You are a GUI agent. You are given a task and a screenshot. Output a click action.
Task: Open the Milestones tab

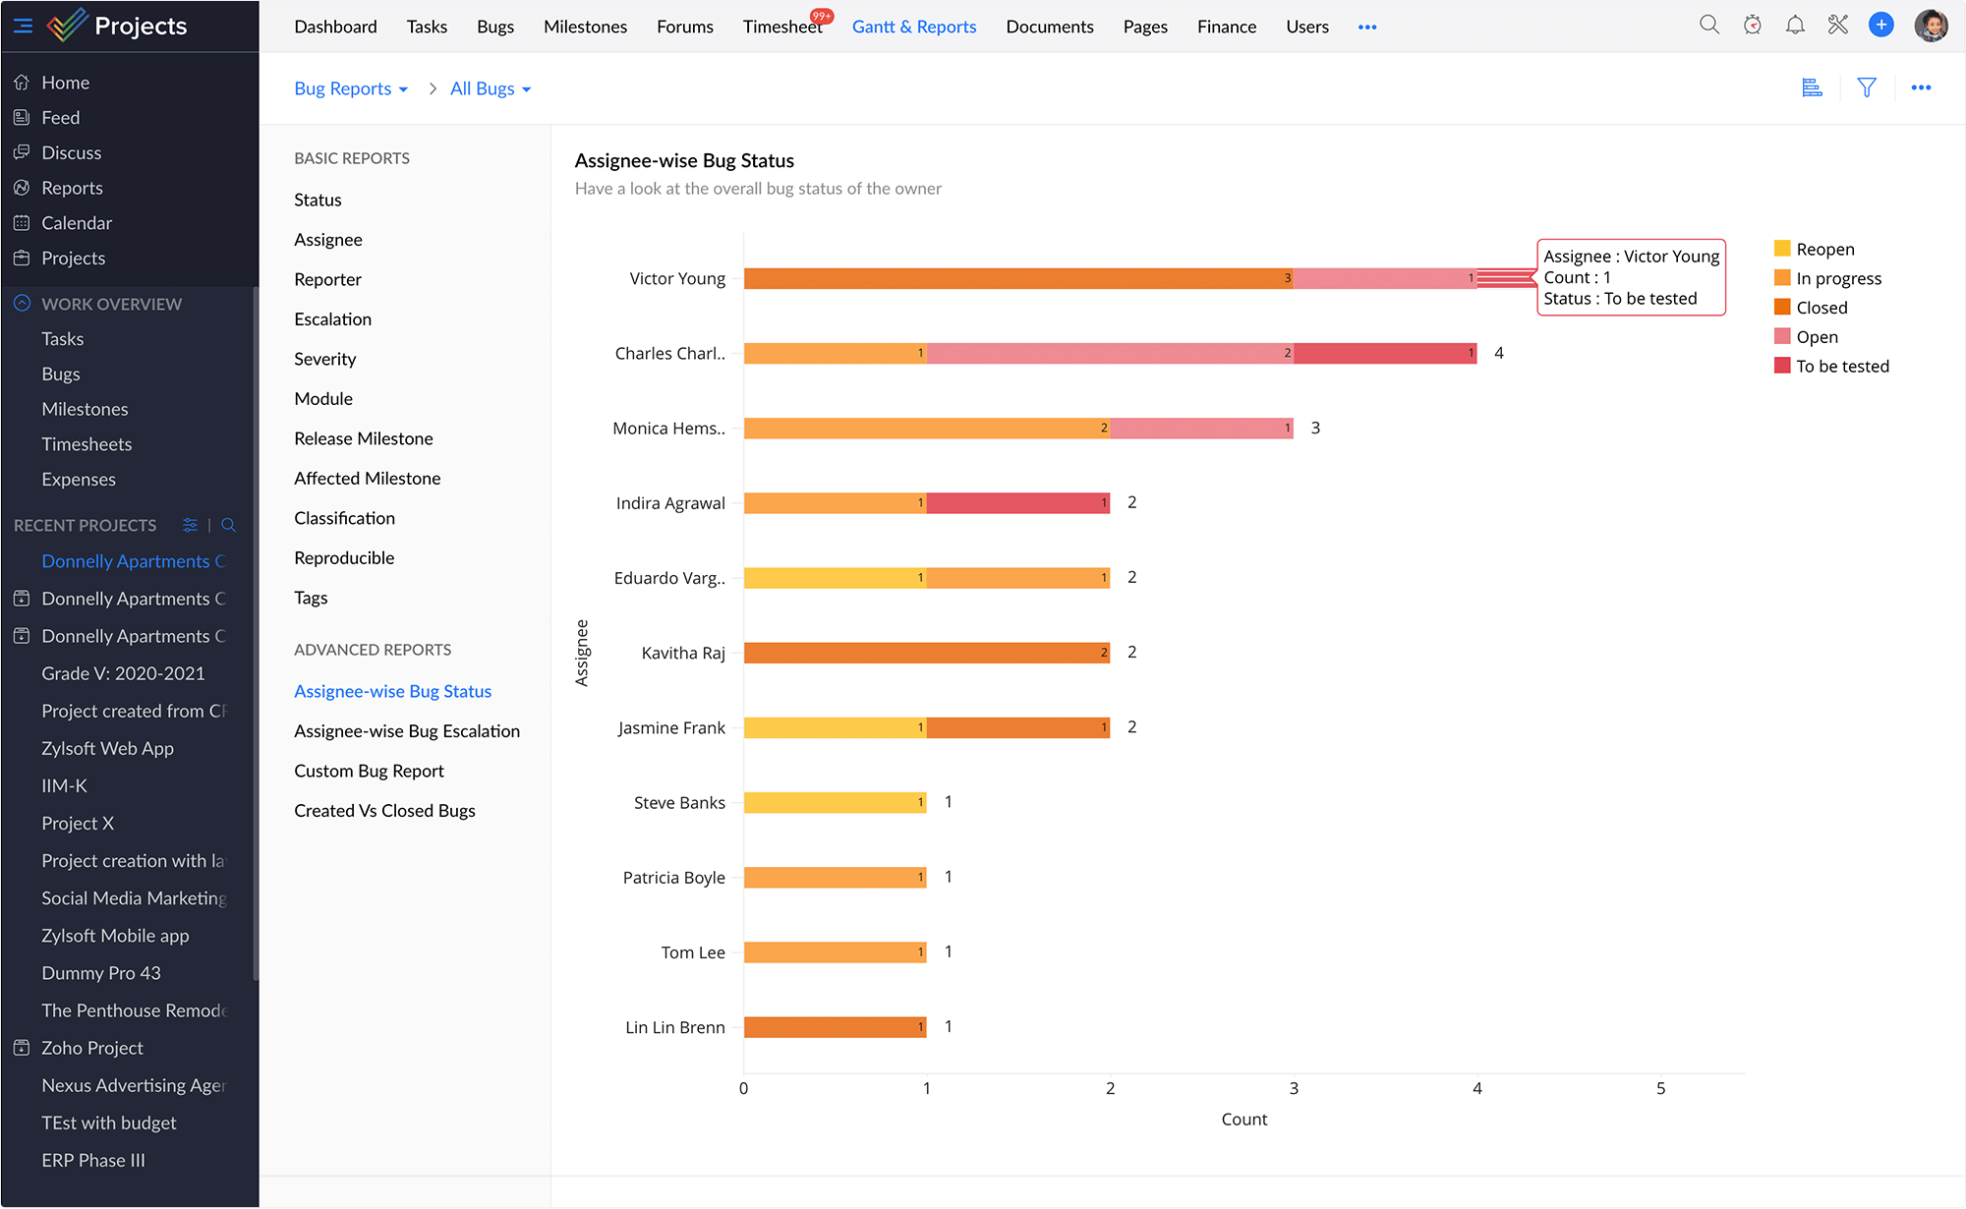coord(585,27)
